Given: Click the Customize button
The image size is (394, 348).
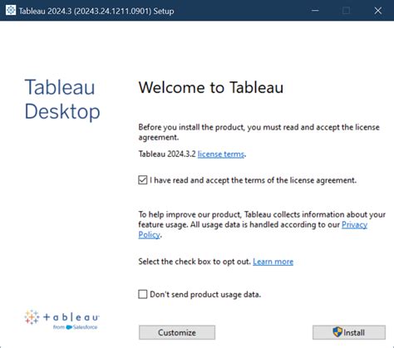Looking at the screenshot, I should (x=177, y=332).
